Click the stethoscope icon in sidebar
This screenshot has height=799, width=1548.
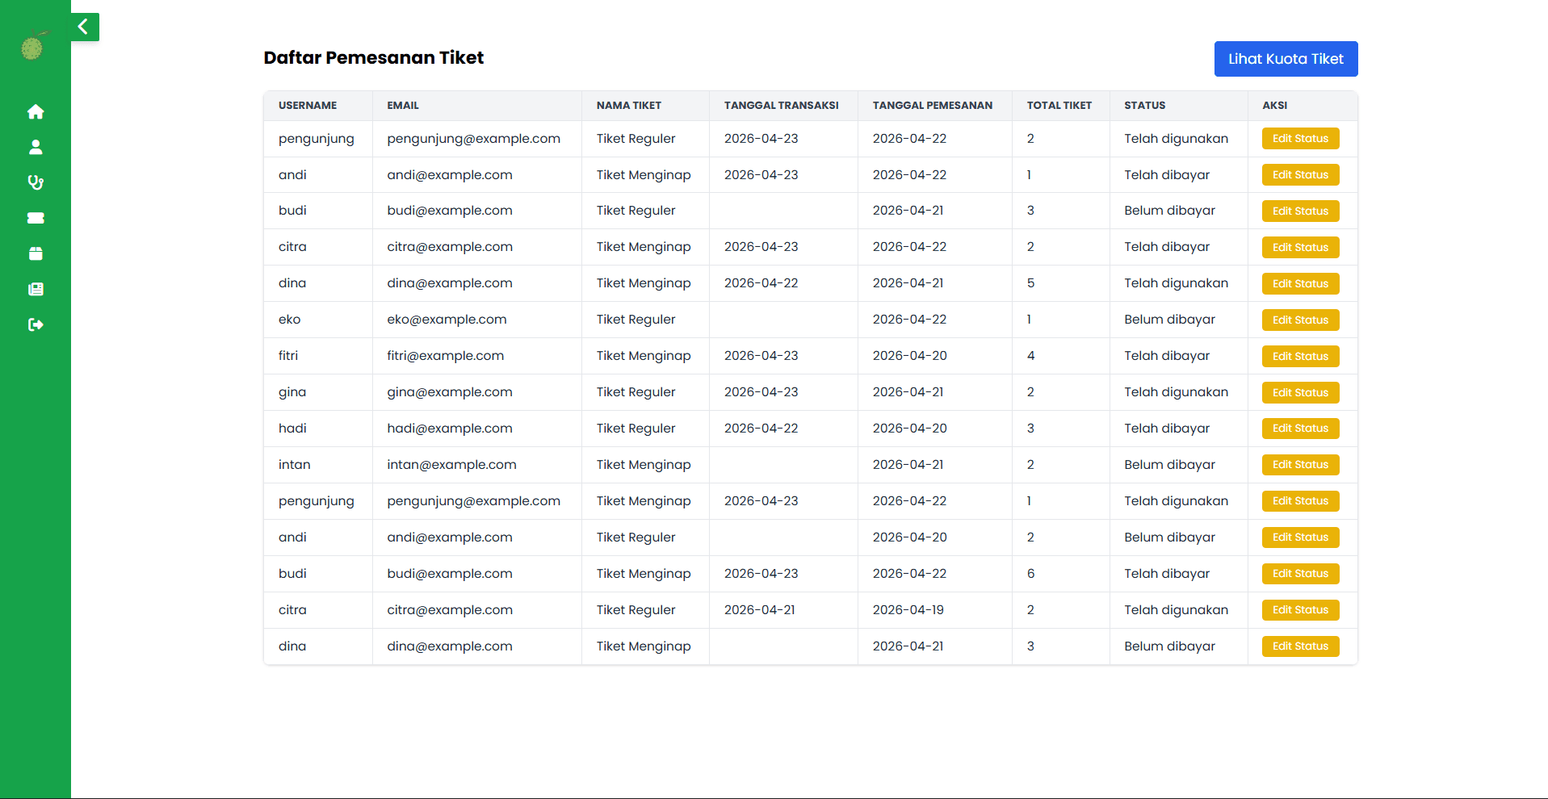[36, 182]
